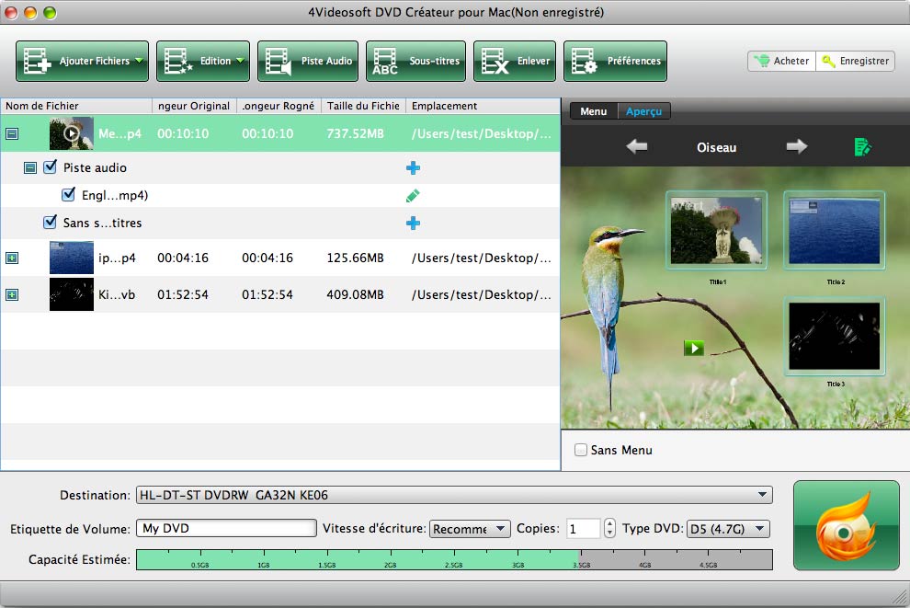Toggle the Sans sous-titres checkbox
The height and width of the screenshot is (608, 910).
[x=51, y=223]
